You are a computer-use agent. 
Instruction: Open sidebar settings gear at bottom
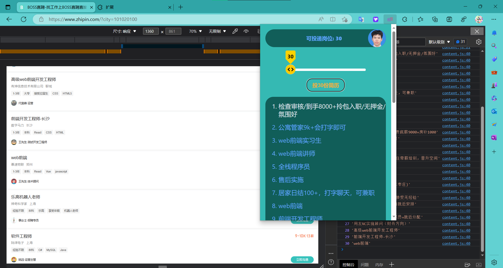pyautogui.click(x=494, y=262)
